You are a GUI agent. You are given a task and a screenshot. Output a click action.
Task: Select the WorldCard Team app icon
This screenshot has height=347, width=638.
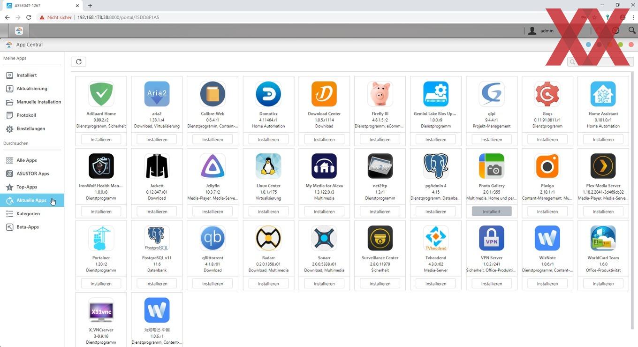(x=603, y=238)
